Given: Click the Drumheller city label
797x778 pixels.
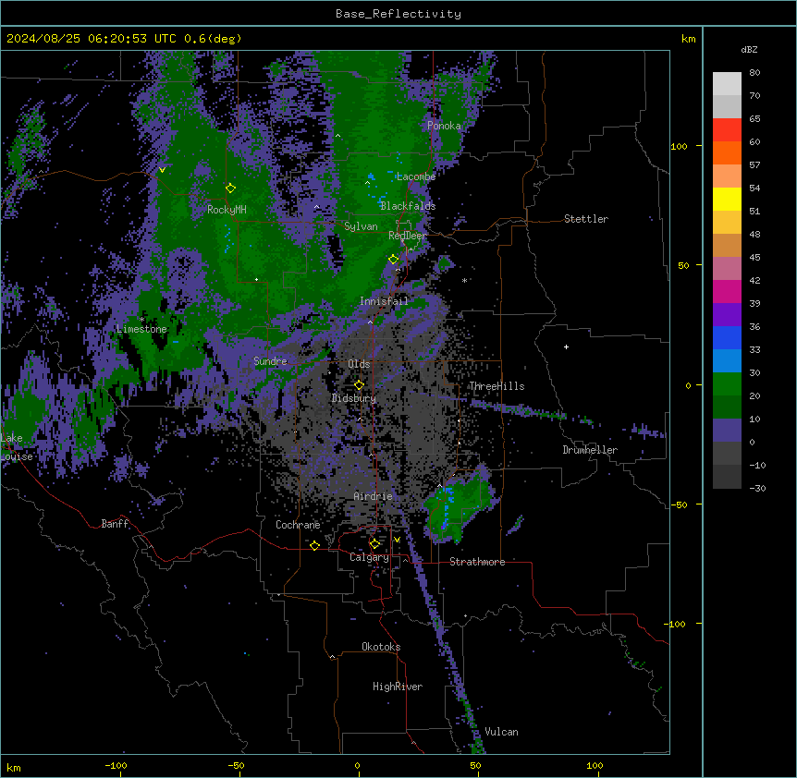Looking at the screenshot, I should [590, 450].
